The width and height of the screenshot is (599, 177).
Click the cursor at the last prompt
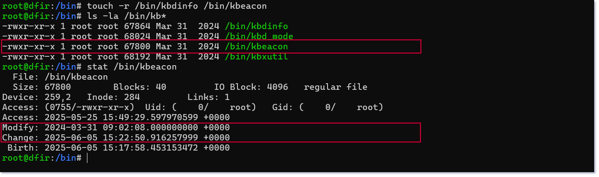click(87, 158)
